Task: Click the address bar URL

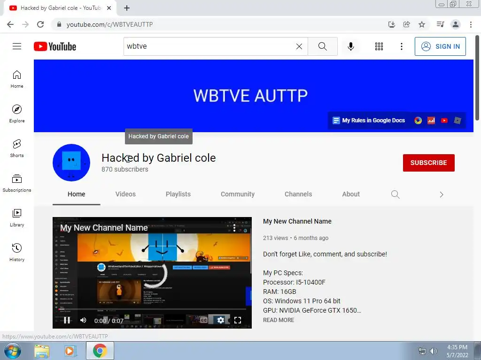Action: [109, 24]
